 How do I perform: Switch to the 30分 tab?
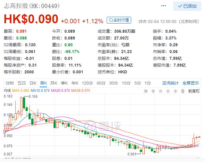114,83
